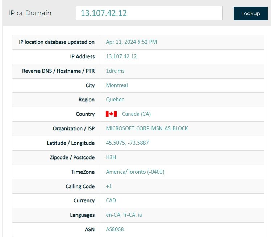Image resolution: width=271 pixels, height=237 pixels.
Task: Click the postcode value H3H
Action: click(x=111, y=157)
